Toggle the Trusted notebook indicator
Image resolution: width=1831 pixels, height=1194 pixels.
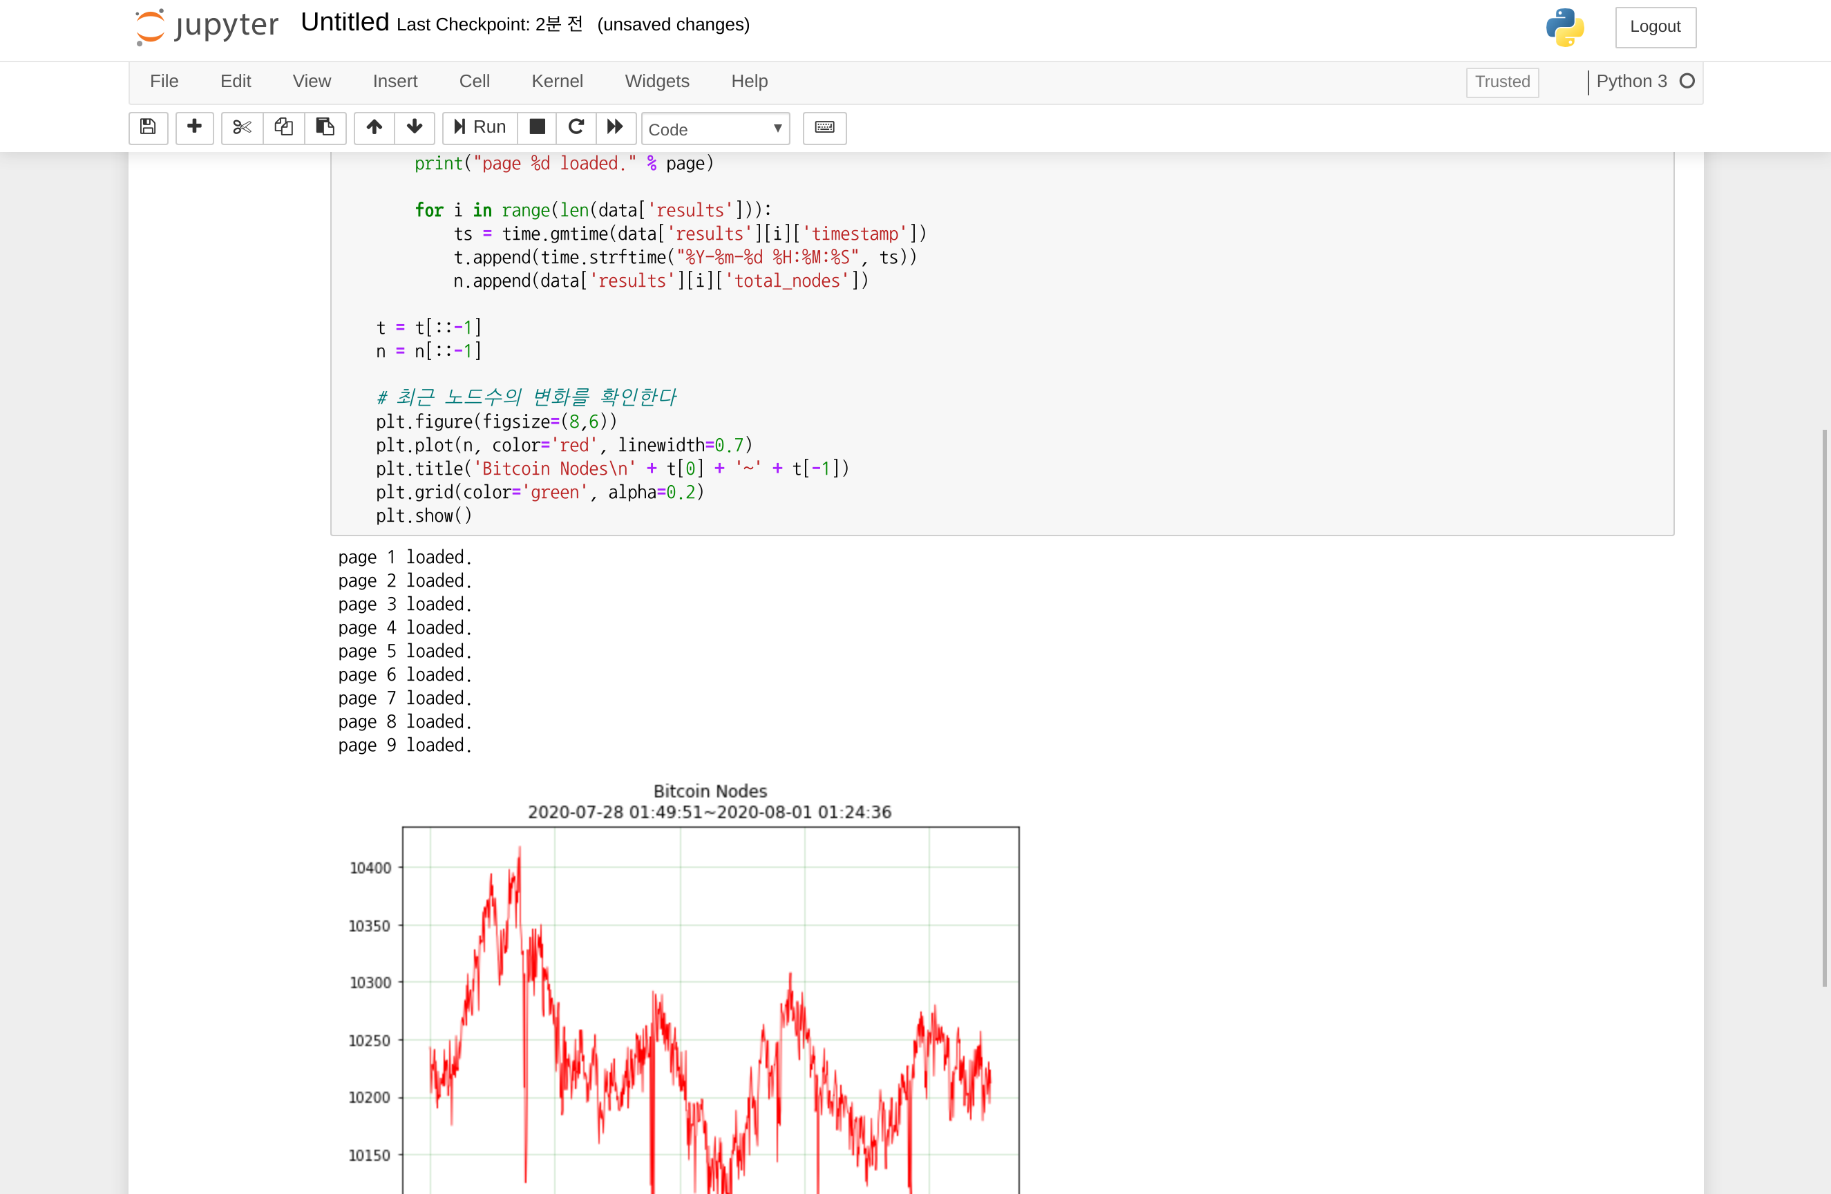coord(1501,82)
